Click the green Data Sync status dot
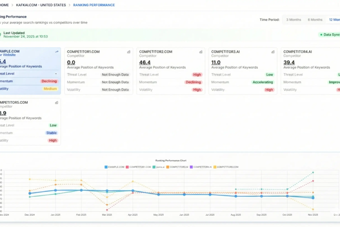Image resolution: width=340 pixels, height=227 pixels. pos(321,35)
